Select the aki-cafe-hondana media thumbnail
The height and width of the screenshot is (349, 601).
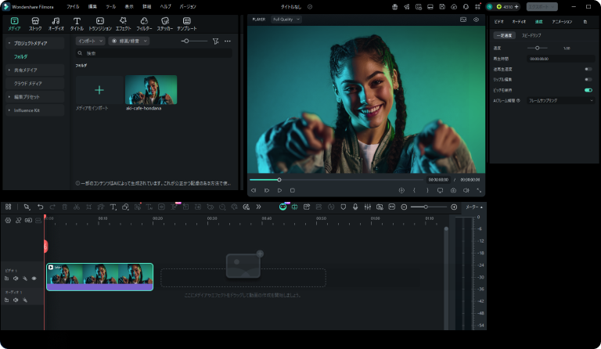(x=151, y=90)
